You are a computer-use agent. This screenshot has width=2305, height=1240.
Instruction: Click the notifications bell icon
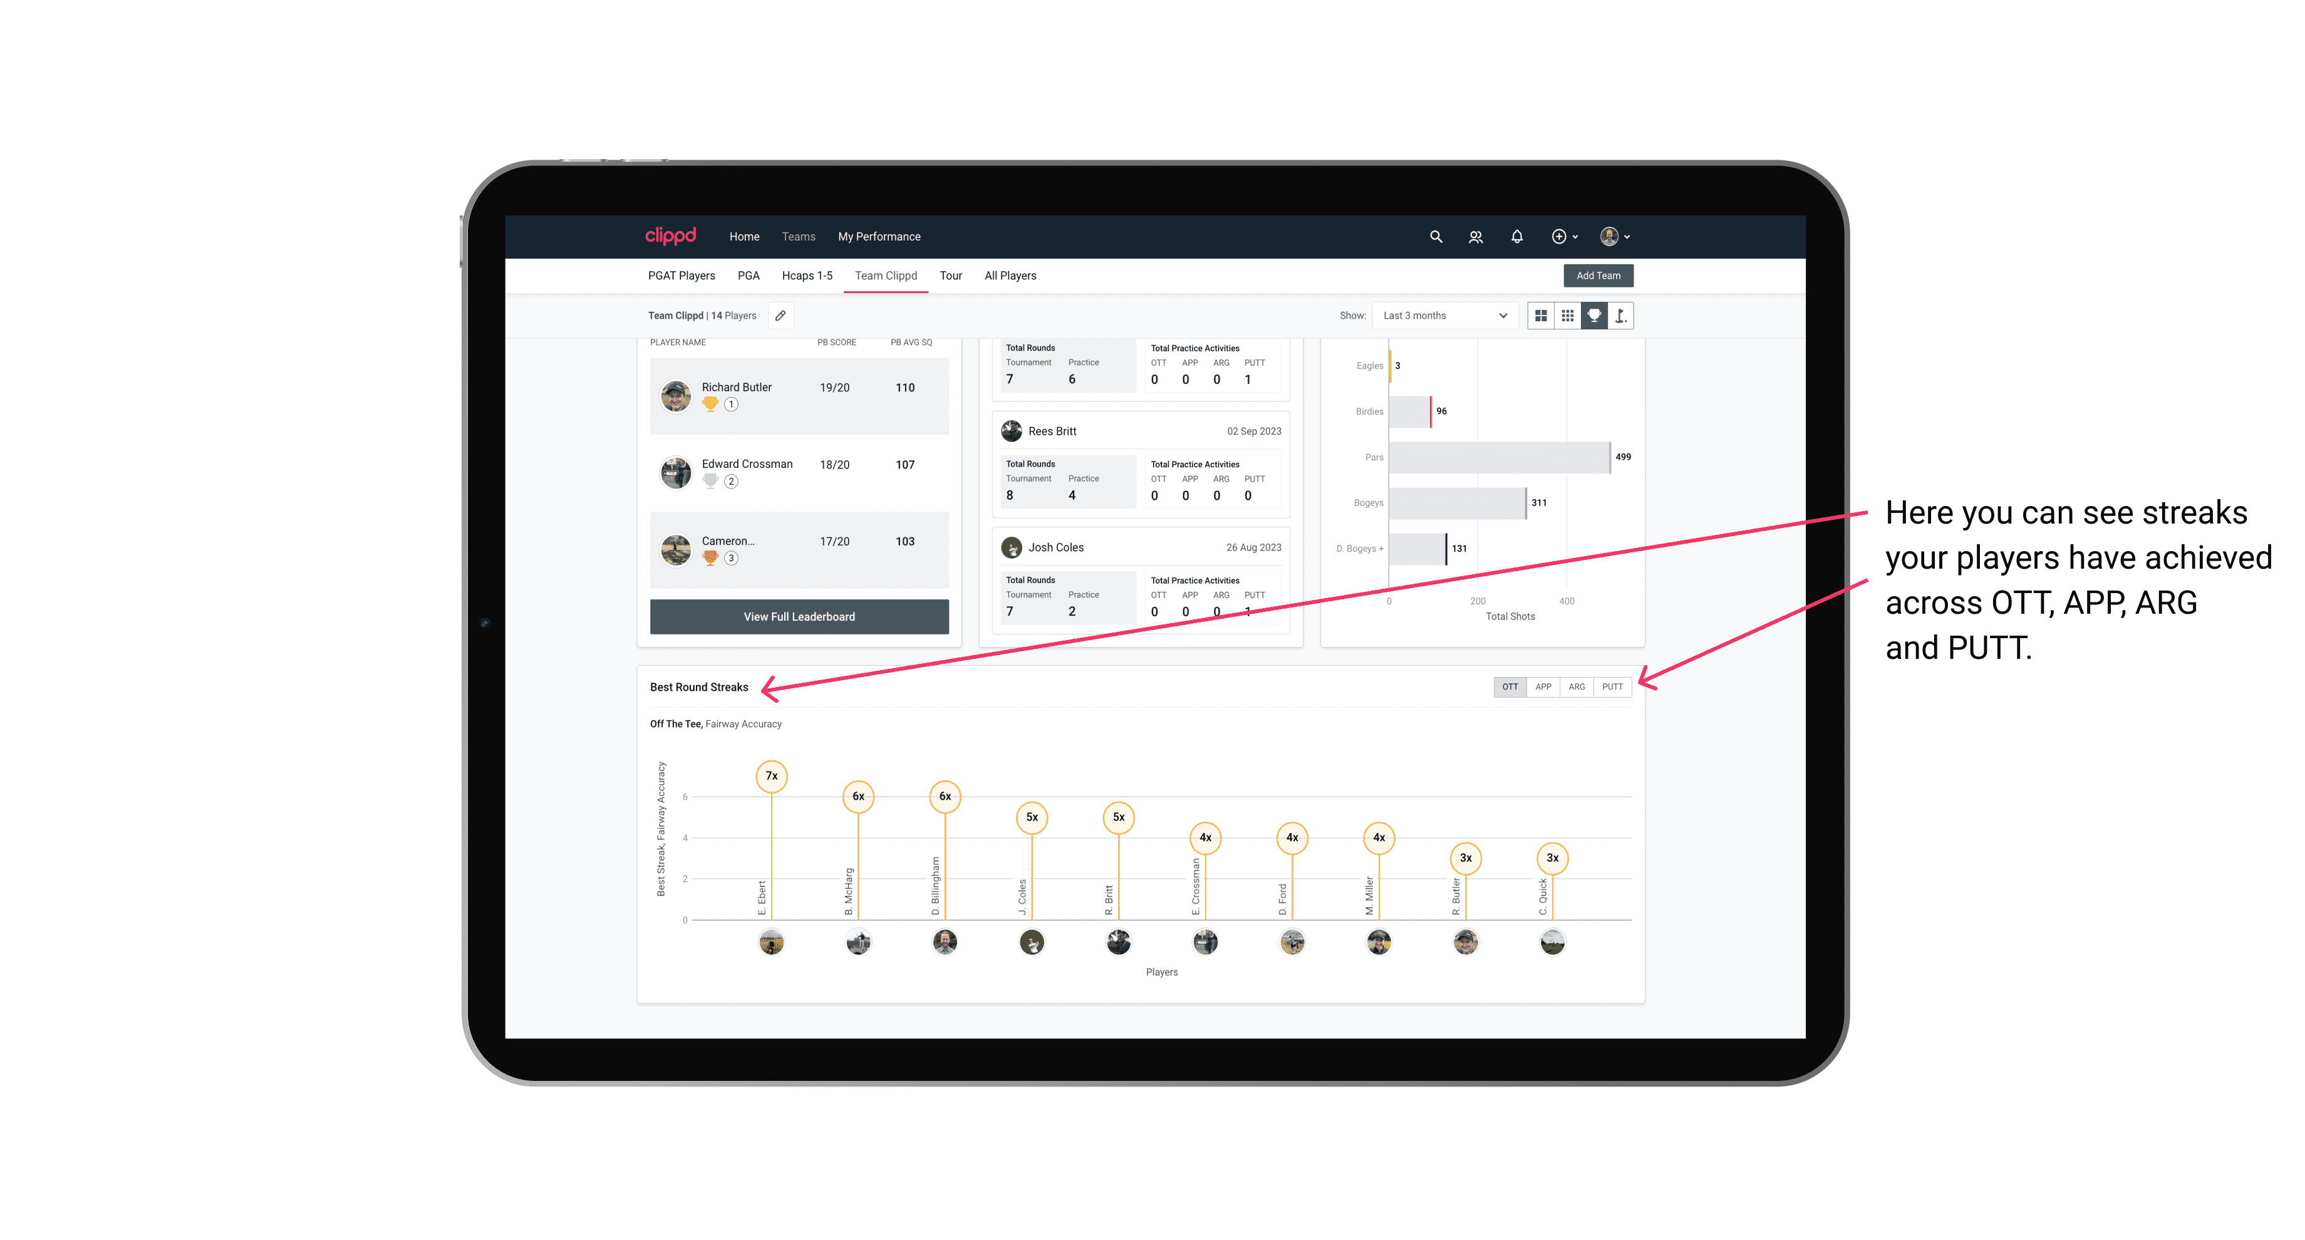[1515, 237]
